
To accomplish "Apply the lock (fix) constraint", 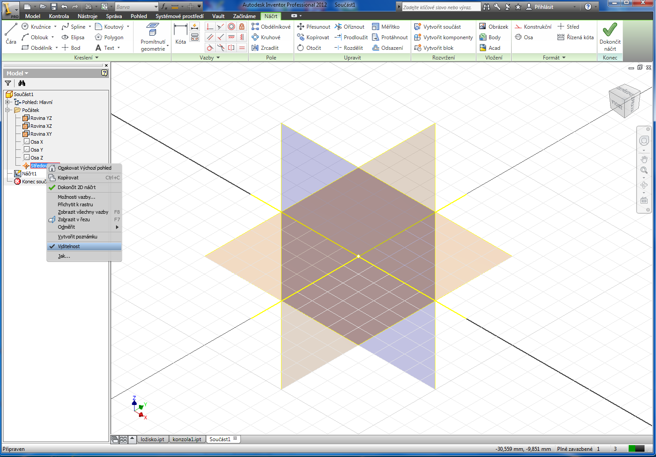I will pyautogui.click(x=242, y=27).
